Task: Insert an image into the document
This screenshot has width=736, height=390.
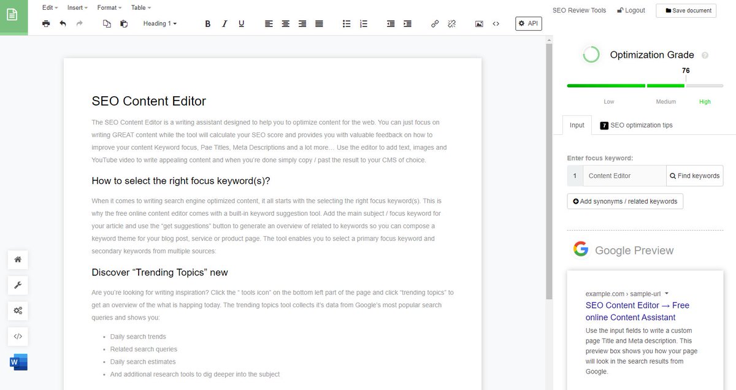Action: pos(478,23)
